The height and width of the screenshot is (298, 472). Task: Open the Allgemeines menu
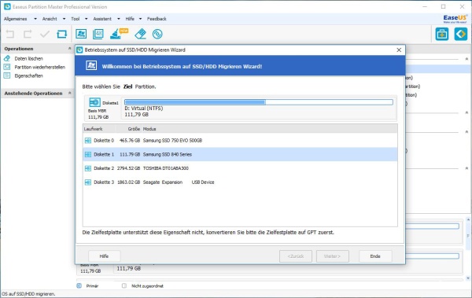pyautogui.click(x=16, y=19)
